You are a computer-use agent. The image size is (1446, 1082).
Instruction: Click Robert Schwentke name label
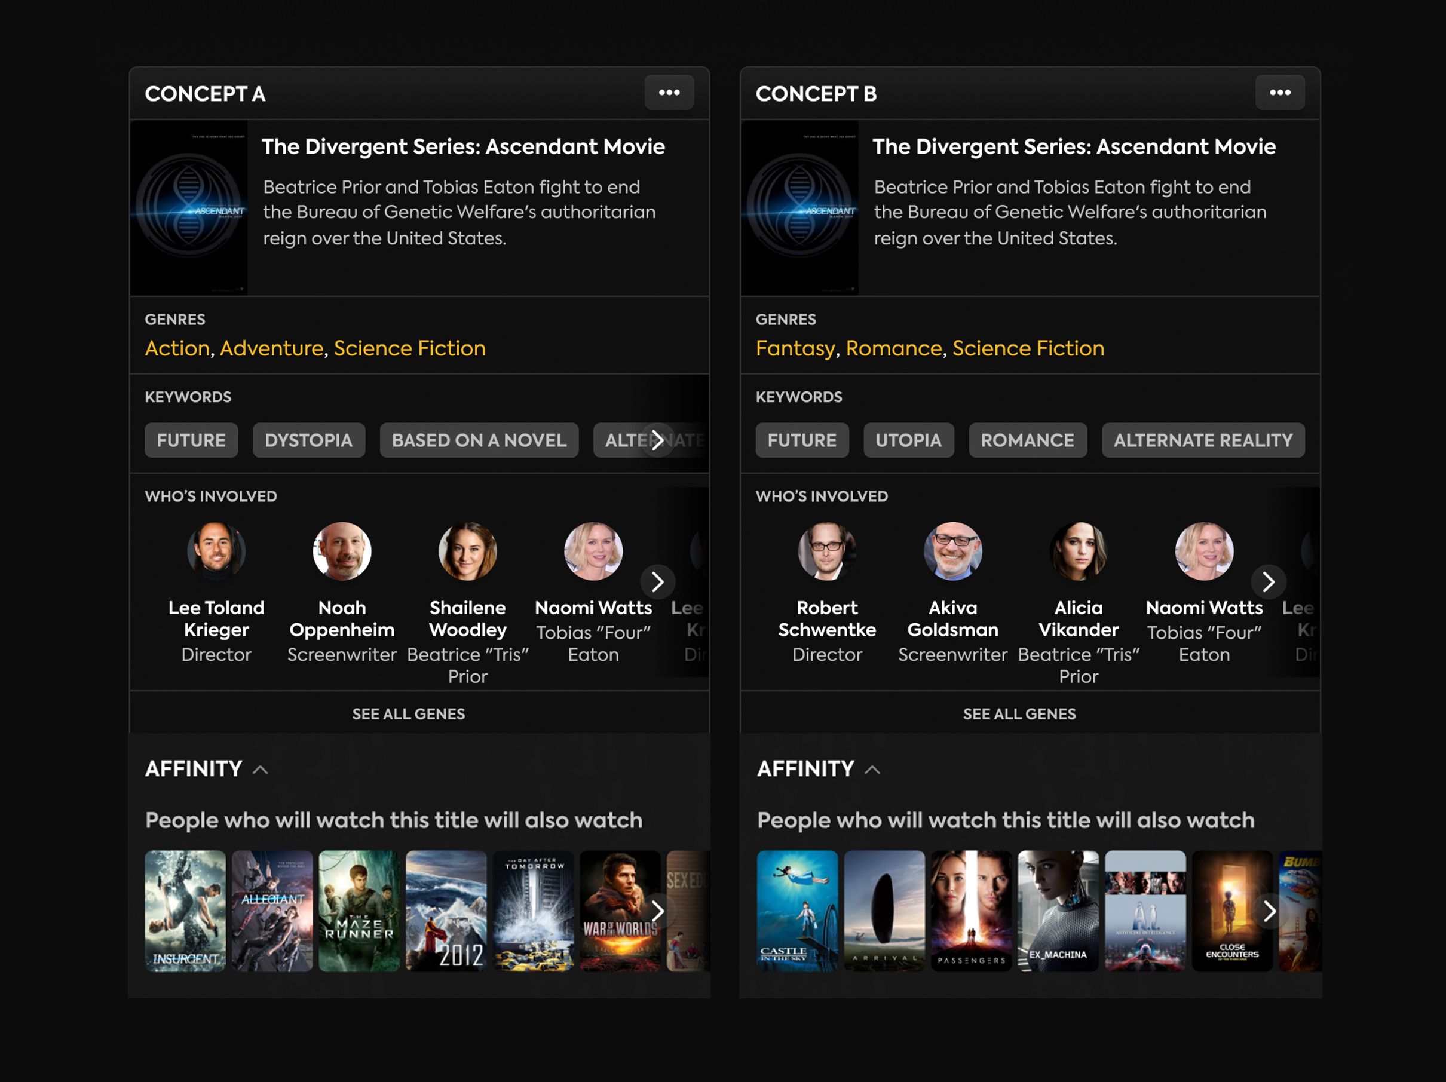pyautogui.click(x=827, y=618)
